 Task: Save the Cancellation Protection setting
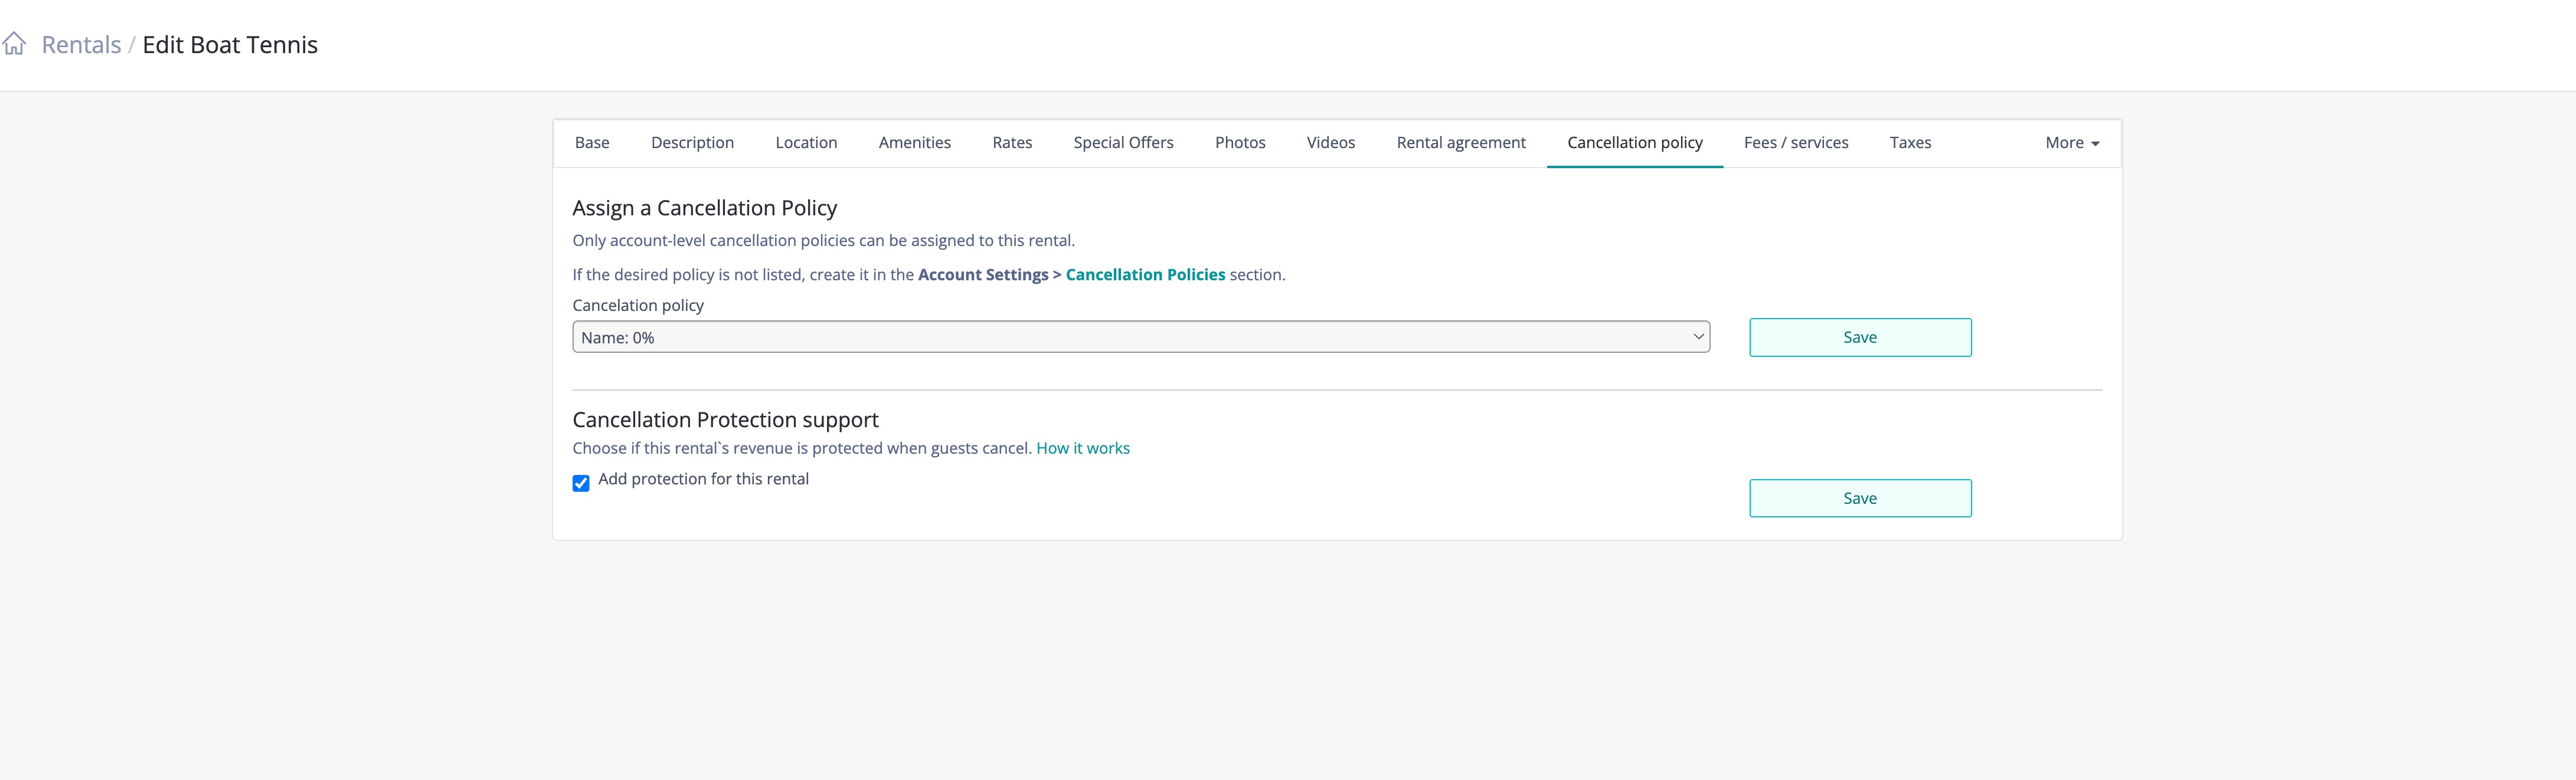tap(1859, 499)
